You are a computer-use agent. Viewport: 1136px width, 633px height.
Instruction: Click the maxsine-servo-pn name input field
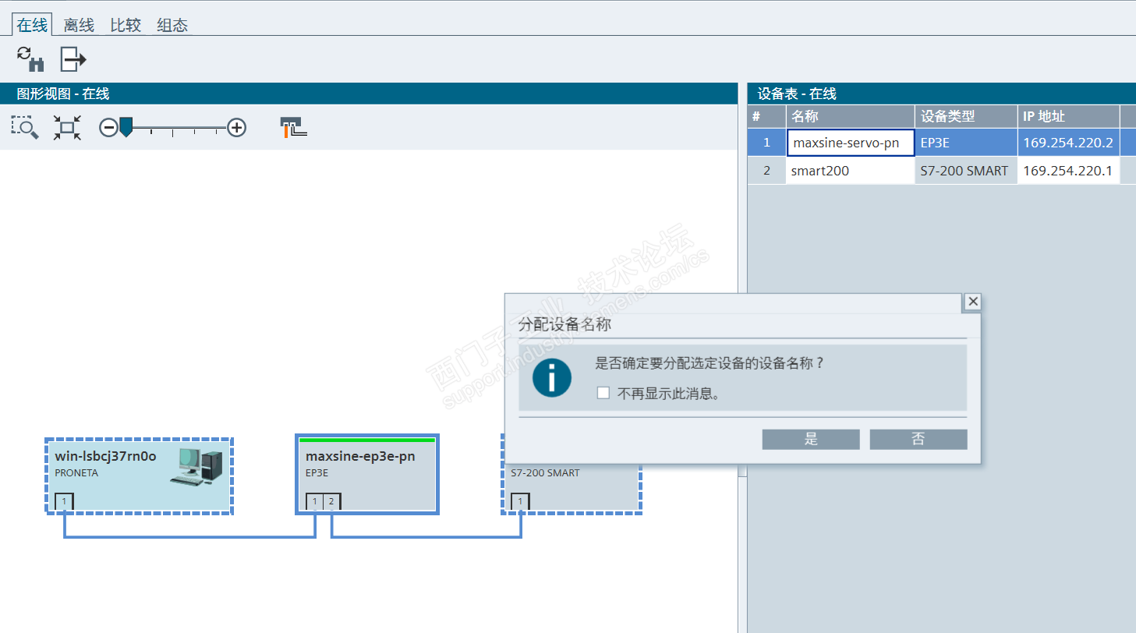click(850, 143)
